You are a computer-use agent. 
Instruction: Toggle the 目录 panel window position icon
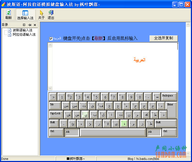point(24,25)
